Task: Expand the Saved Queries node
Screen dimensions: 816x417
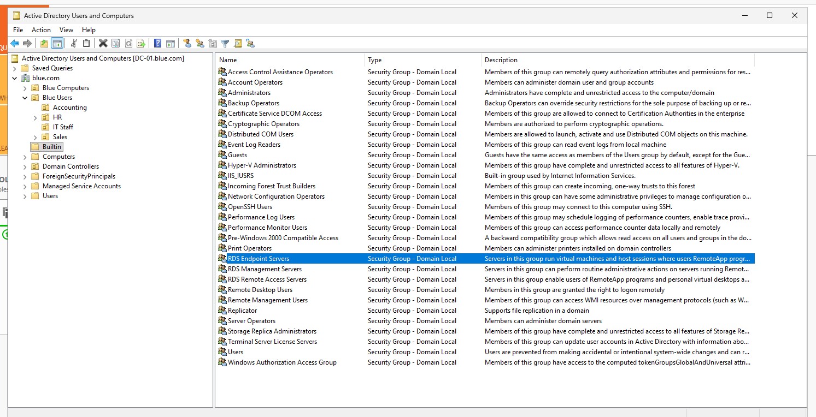Action: coord(15,68)
